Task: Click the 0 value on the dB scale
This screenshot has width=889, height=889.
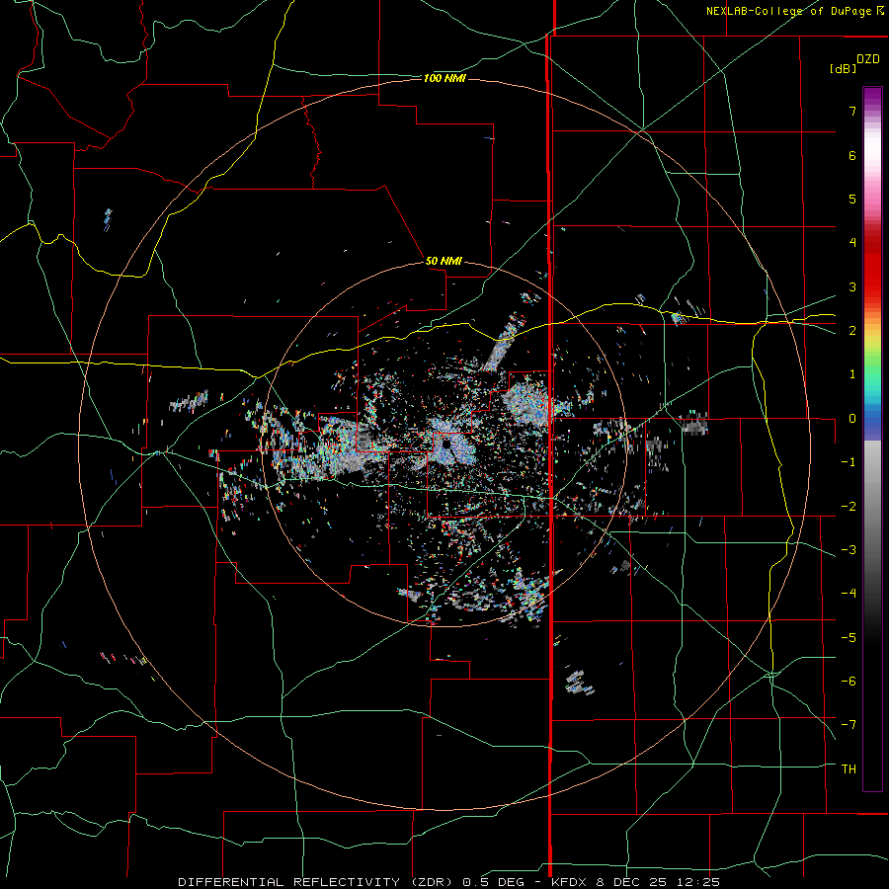Action: click(x=852, y=419)
